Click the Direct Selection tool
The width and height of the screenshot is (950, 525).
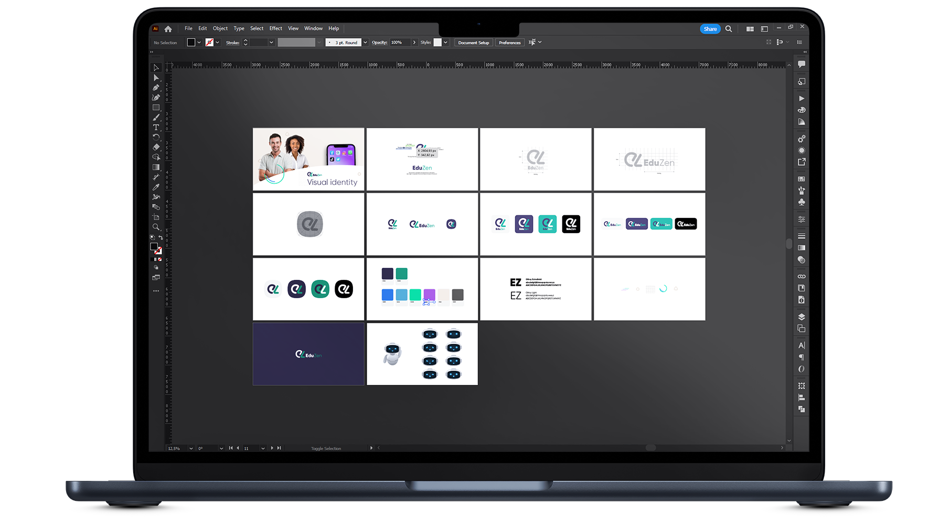point(156,78)
